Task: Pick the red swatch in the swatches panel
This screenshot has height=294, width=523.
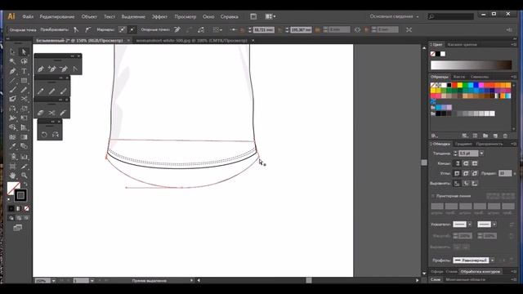Action: click(454, 85)
